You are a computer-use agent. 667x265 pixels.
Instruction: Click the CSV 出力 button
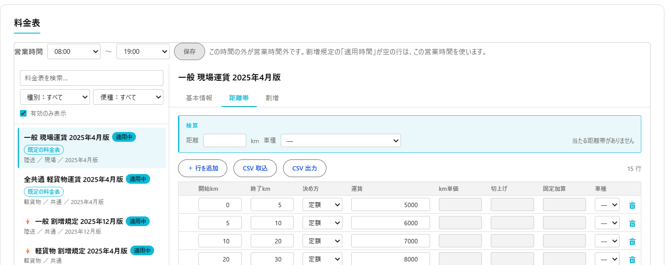pos(305,168)
